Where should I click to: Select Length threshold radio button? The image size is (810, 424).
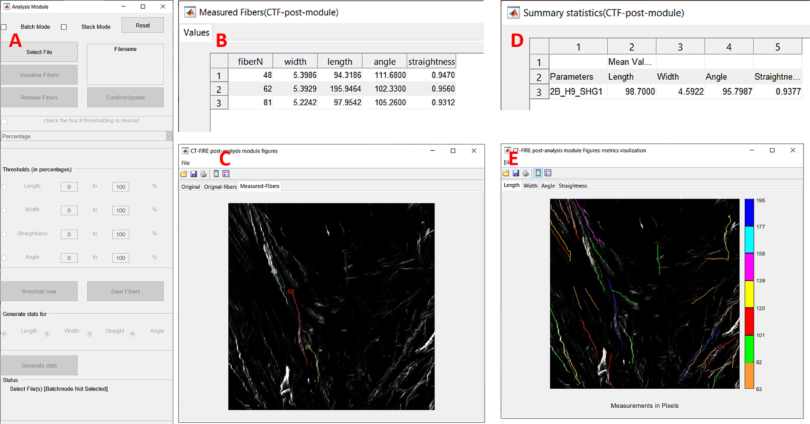[4, 187]
